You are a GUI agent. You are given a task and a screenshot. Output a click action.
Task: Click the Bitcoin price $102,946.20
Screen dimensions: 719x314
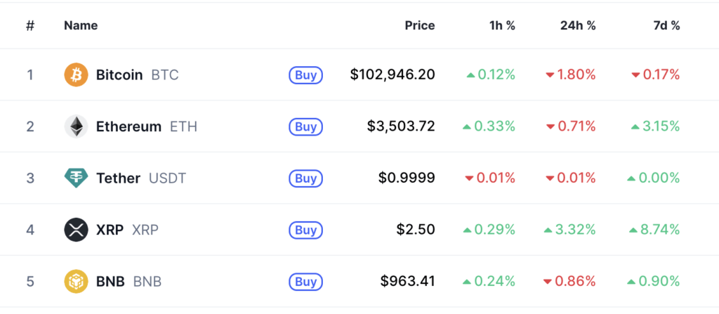coord(393,74)
